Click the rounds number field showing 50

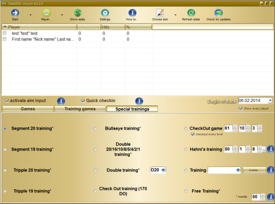255,196
